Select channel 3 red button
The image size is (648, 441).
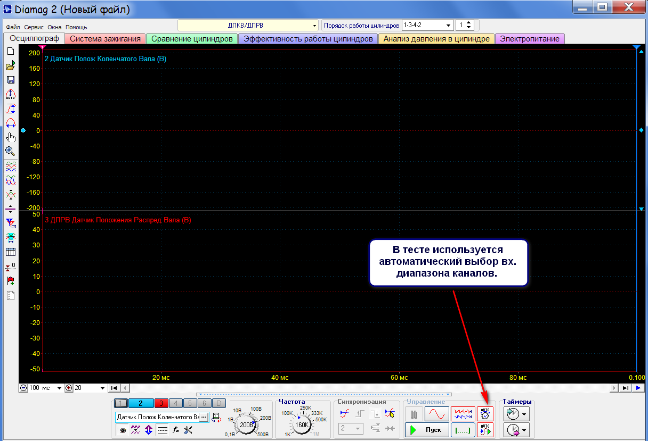pyautogui.click(x=161, y=403)
